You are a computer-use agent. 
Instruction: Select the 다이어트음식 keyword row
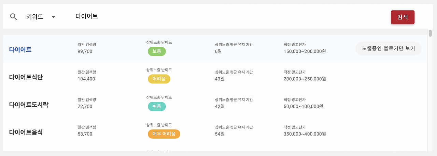coord(215,131)
